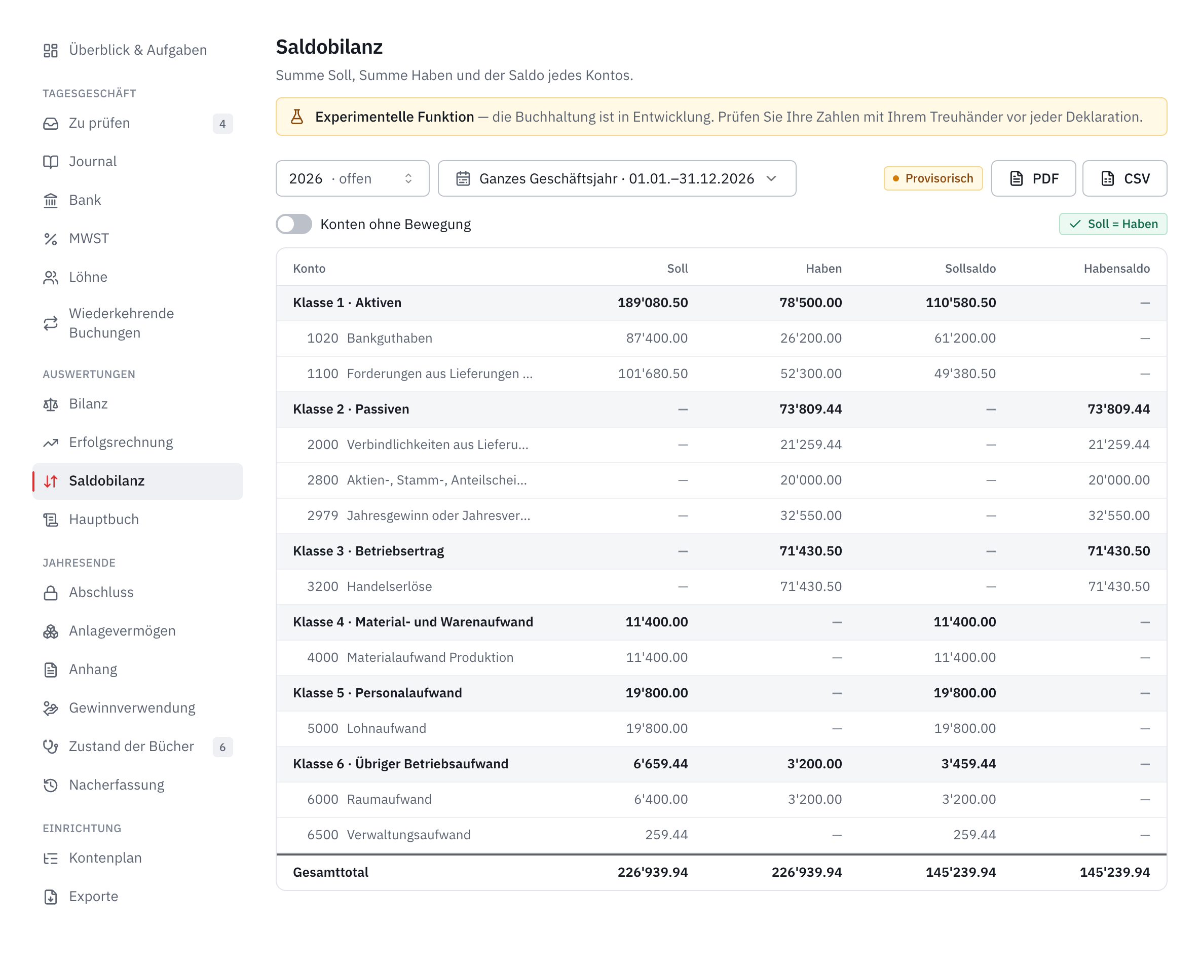Click the Hauptbuch ledger icon
This screenshot has width=1200, height=967.
(x=51, y=519)
